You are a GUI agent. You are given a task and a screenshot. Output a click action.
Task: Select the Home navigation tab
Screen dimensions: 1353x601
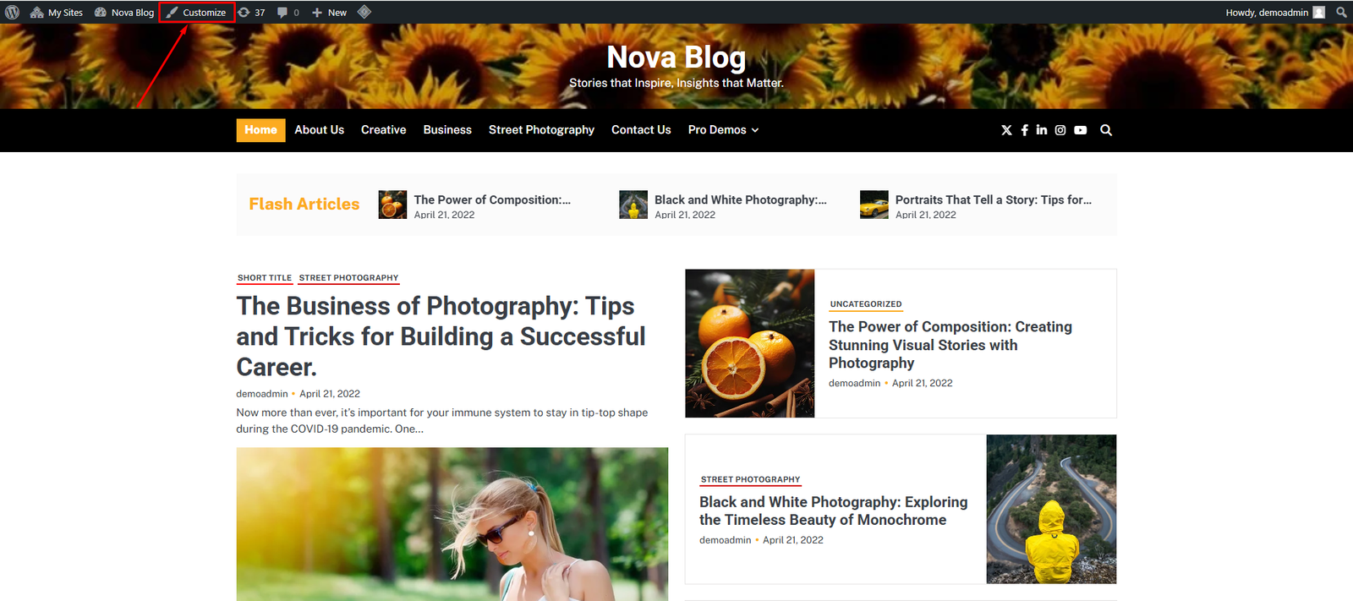coord(260,130)
